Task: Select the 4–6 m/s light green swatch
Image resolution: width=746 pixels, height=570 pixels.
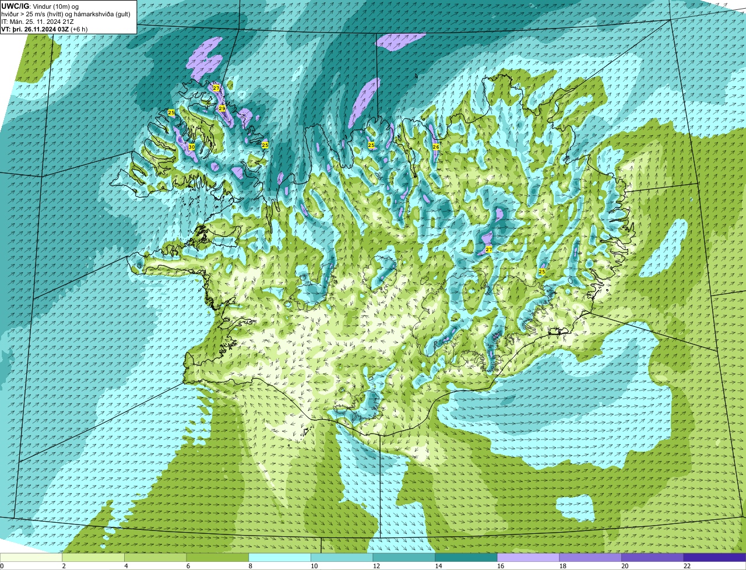Action: (156, 557)
